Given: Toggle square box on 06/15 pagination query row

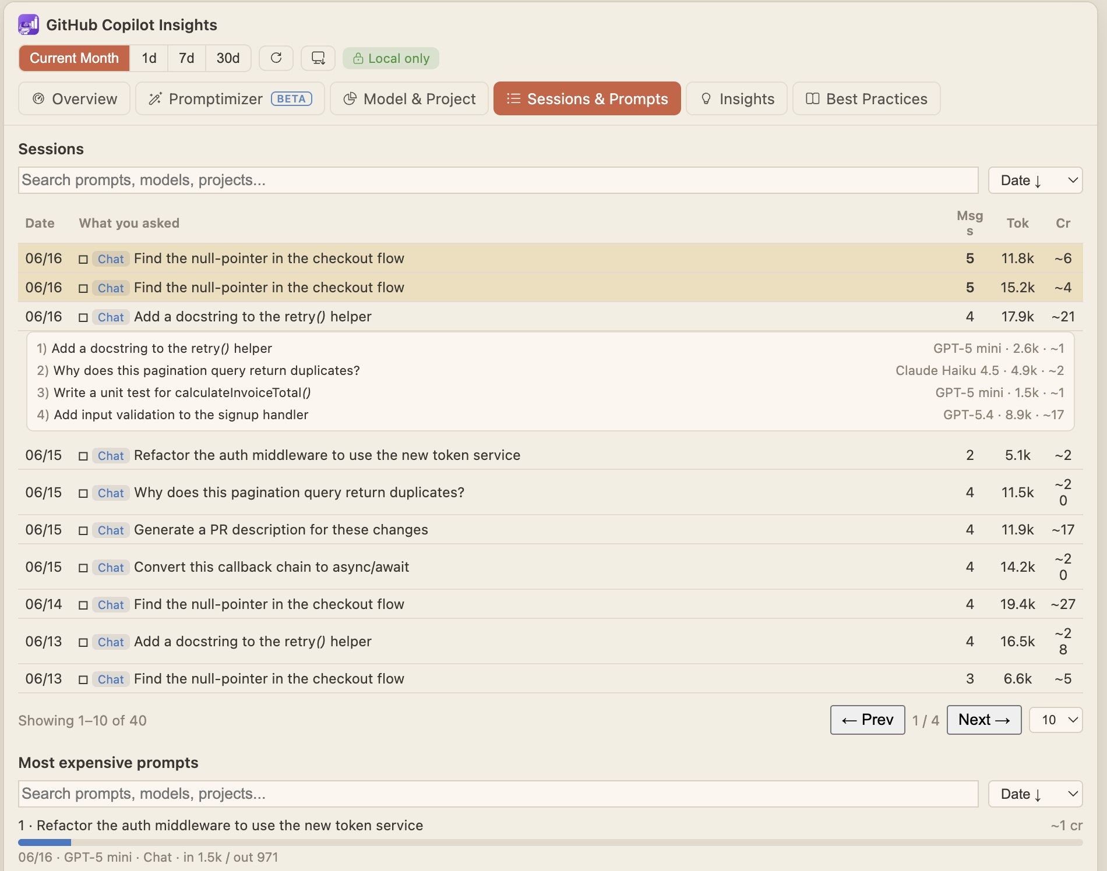Looking at the screenshot, I should click(x=83, y=493).
